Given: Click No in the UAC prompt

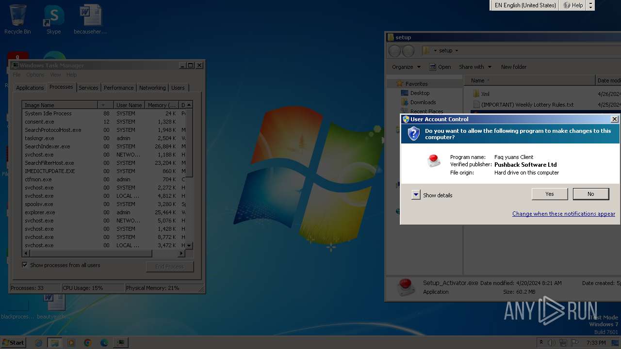Looking at the screenshot, I should coord(590,194).
